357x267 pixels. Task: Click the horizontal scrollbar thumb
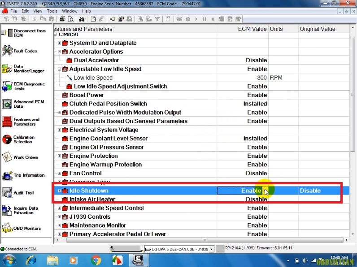[205, 240]
